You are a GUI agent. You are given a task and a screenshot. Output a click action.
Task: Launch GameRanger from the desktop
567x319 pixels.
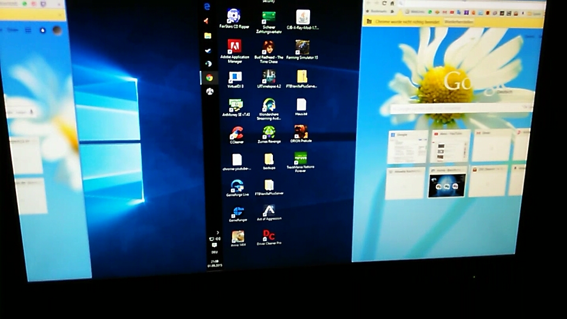(238, 213)
